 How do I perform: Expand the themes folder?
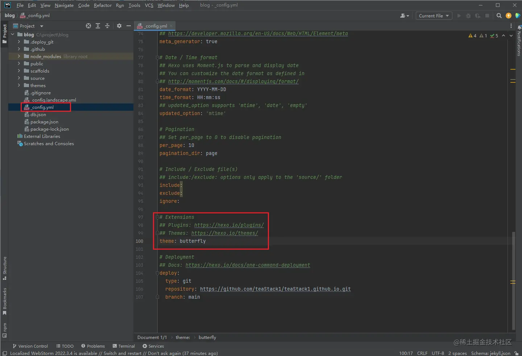19,85
